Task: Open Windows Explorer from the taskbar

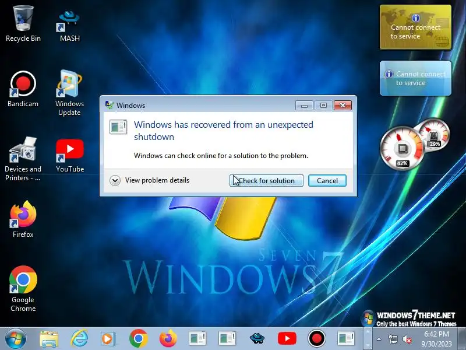Action: [x=49, y=339]
